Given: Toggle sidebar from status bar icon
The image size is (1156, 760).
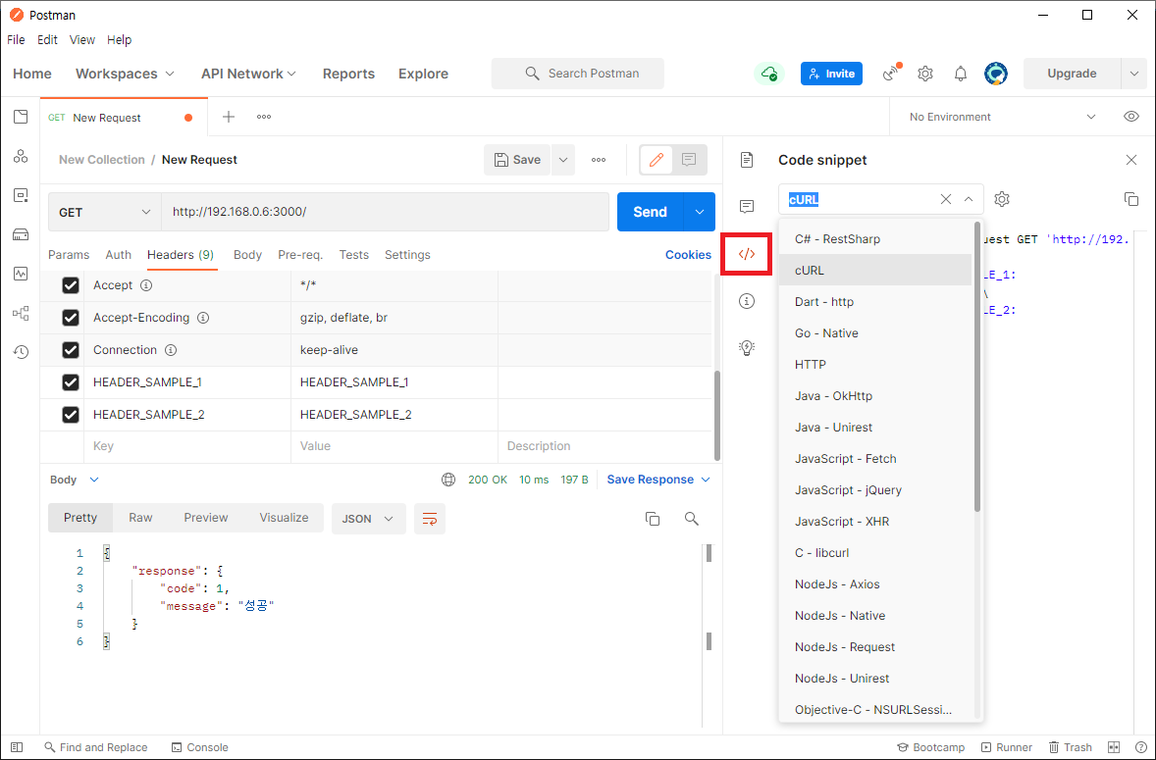Looking at the screenshot, I should tap(18, 747).
